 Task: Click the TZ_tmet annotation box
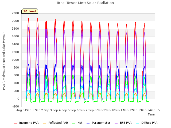pyautogui.click(x=30, y=11)
